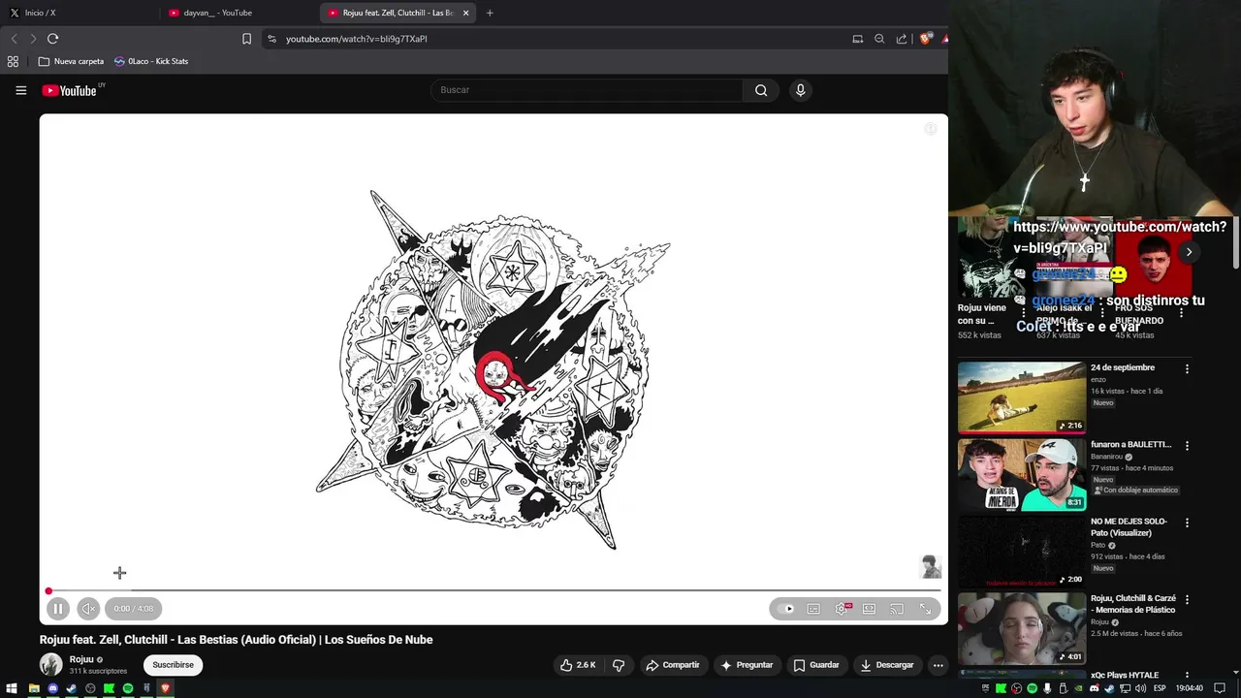Open OBS Studio from the taskbar

[x=90, y=688]
